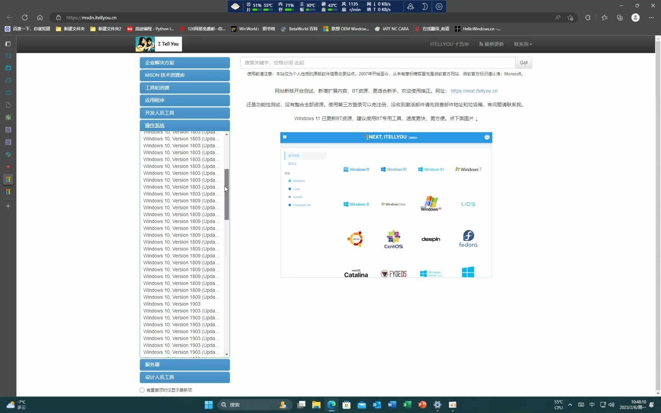This screenshot has width=661, height=413.
Task: Select Windows 10, Version 1903 in the list
Action: pyautogui.click(x=172, y=304)
